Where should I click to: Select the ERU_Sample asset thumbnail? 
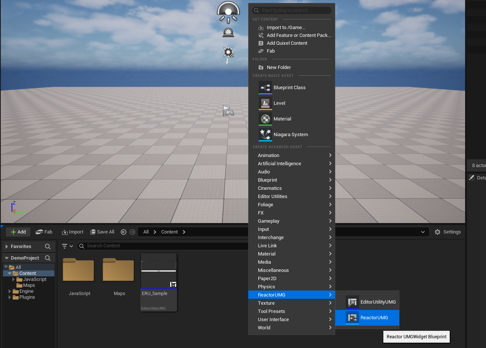pyautogui.click(x=159, y=271)
